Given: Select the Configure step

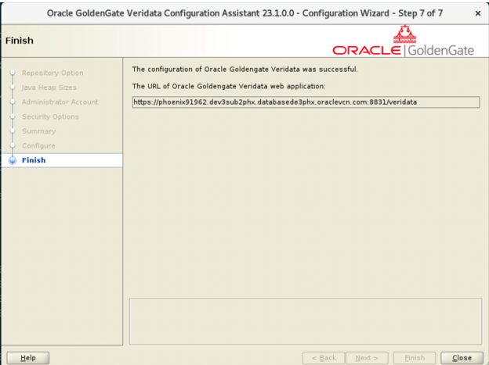Looking at the screenshot, I should click(x=38, y=145).
